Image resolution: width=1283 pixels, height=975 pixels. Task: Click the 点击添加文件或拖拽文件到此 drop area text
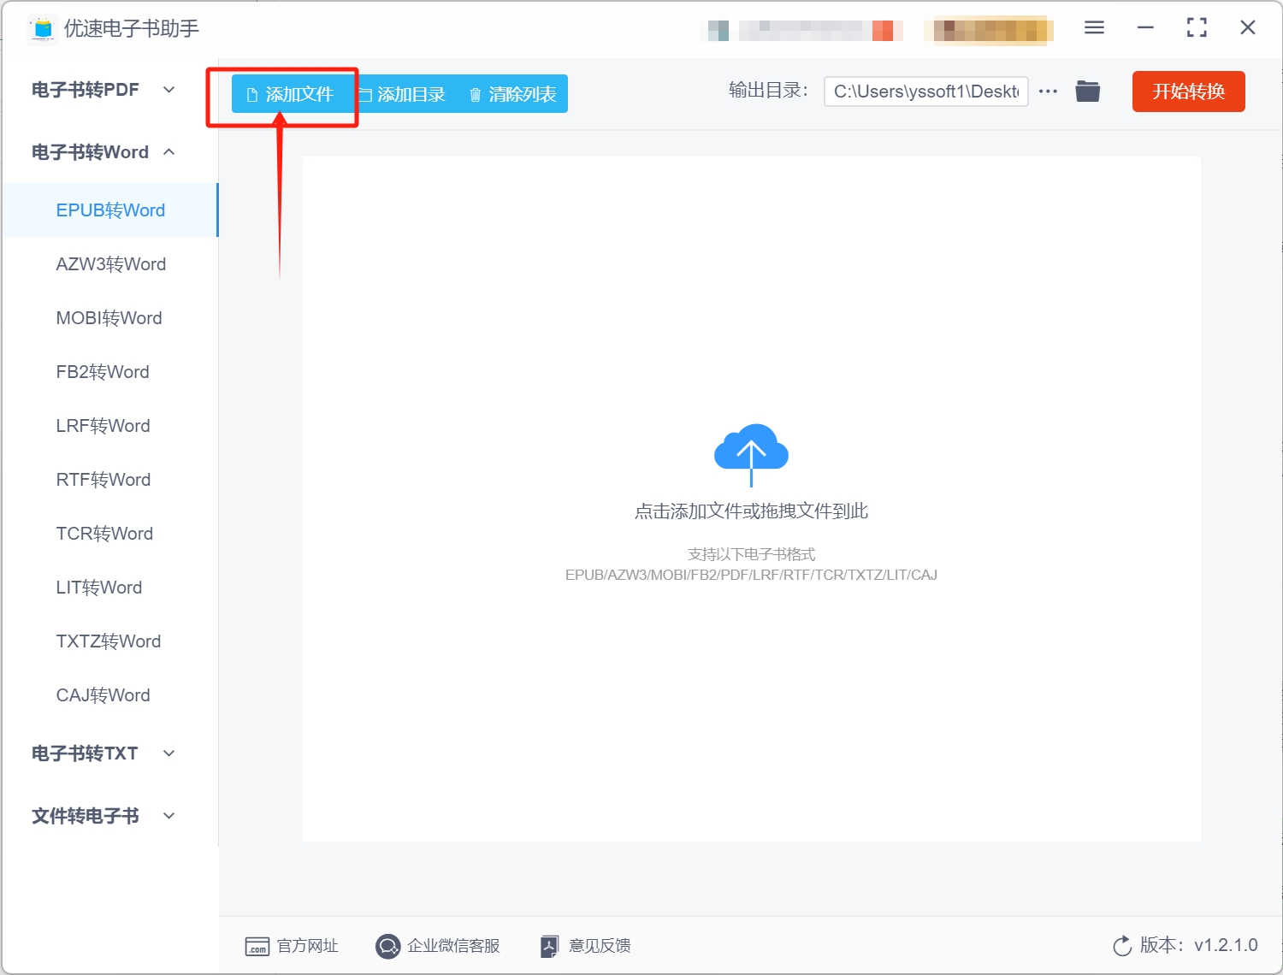[x=751, y=511]
